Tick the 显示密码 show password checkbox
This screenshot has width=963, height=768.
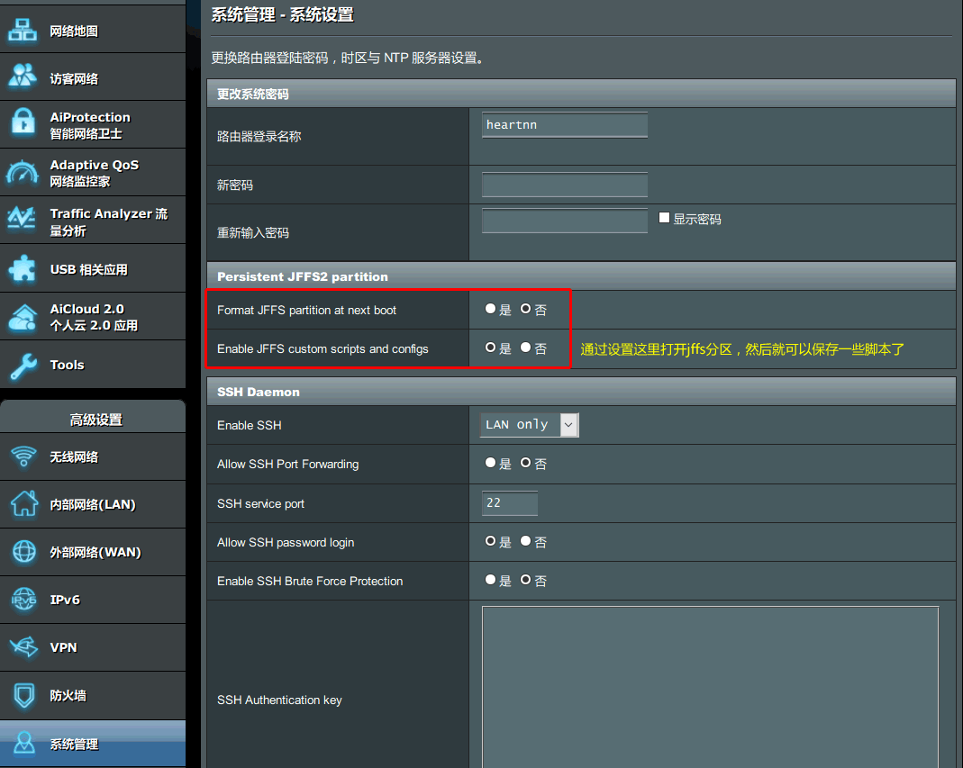tap(665, 218)
